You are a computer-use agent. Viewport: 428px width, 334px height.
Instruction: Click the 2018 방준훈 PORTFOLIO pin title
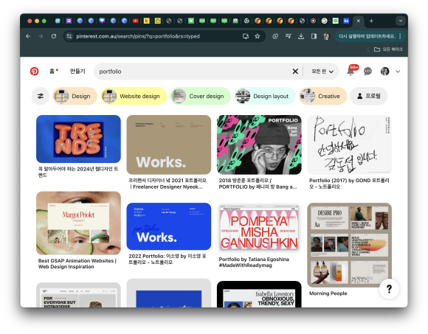[258, 184]
